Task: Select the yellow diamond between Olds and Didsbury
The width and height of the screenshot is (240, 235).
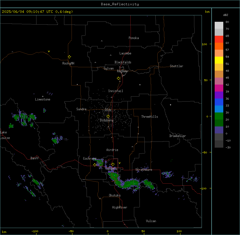Action: (x=108, y=116)
